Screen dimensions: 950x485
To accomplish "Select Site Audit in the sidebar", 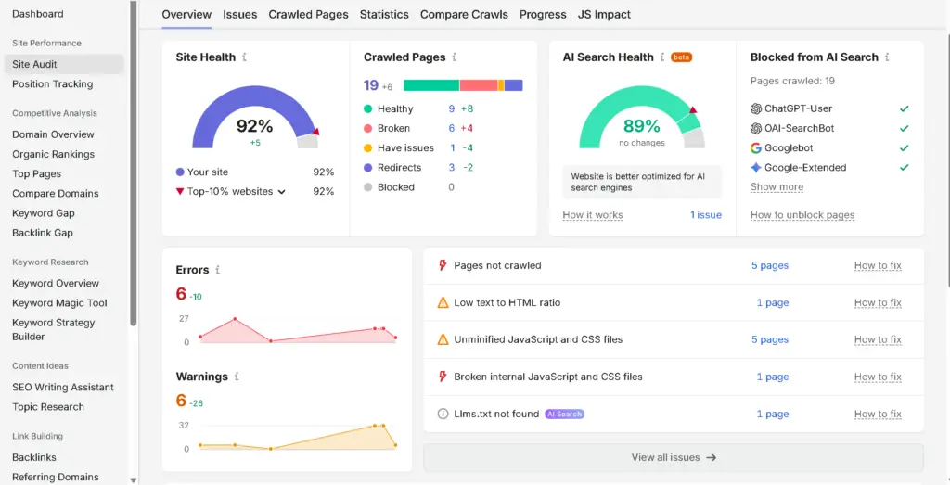I will (x=64, y=64).
